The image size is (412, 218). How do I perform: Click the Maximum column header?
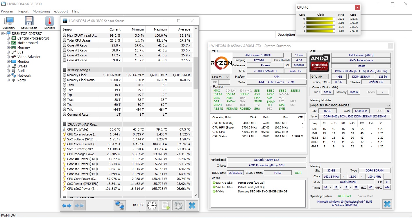[157, 29]
